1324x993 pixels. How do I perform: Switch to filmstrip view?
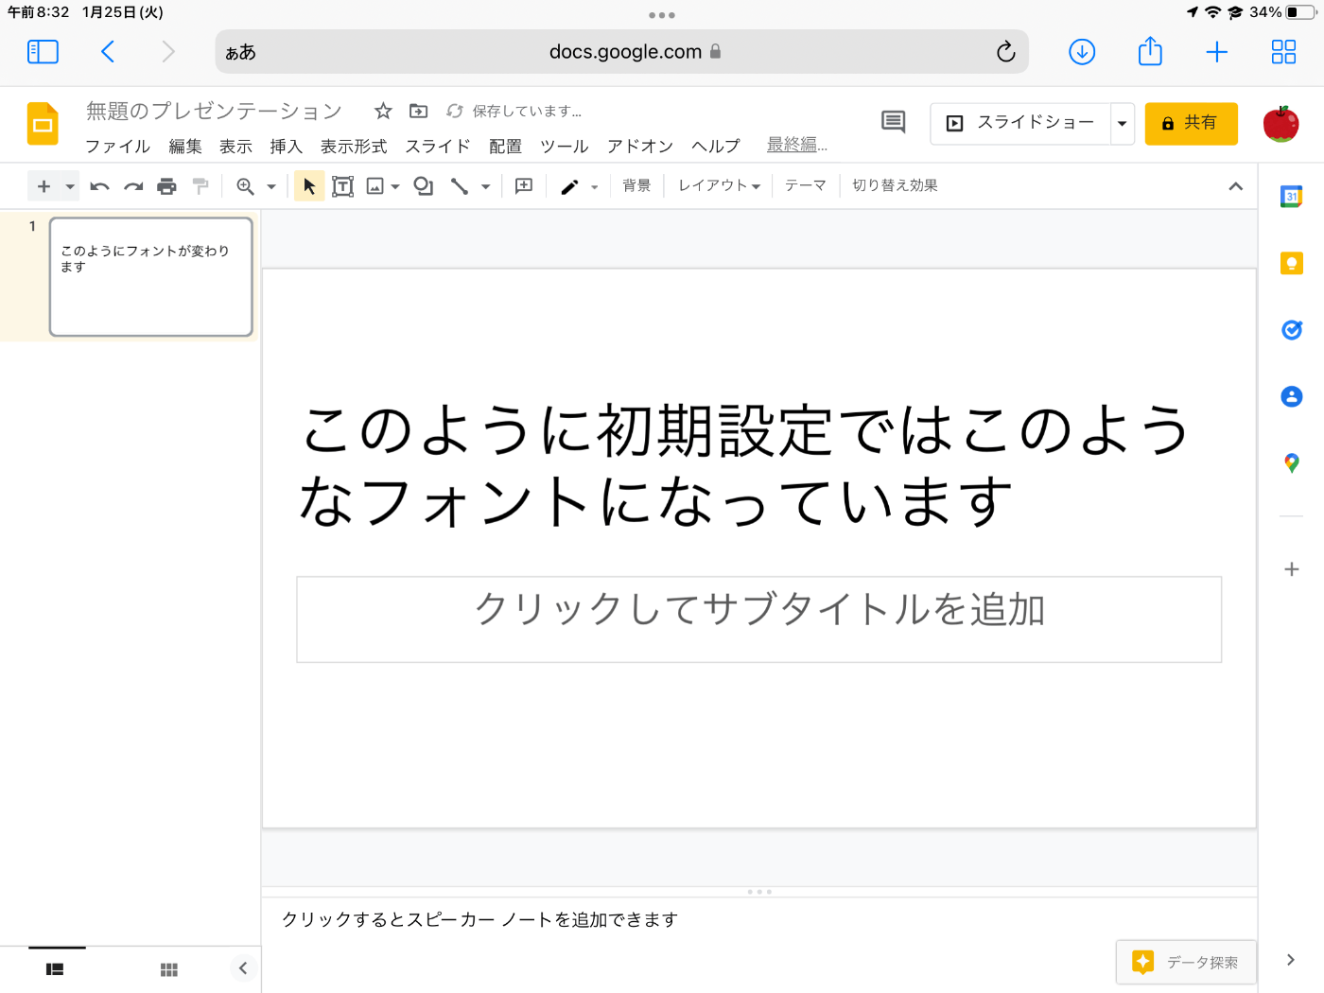click(55, 969)
